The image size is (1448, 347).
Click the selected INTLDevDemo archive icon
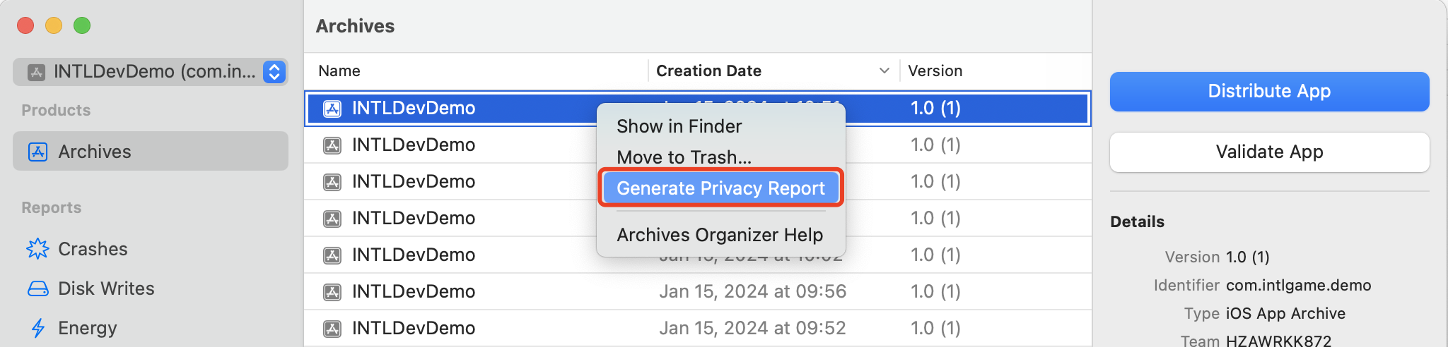pos(332,109)
